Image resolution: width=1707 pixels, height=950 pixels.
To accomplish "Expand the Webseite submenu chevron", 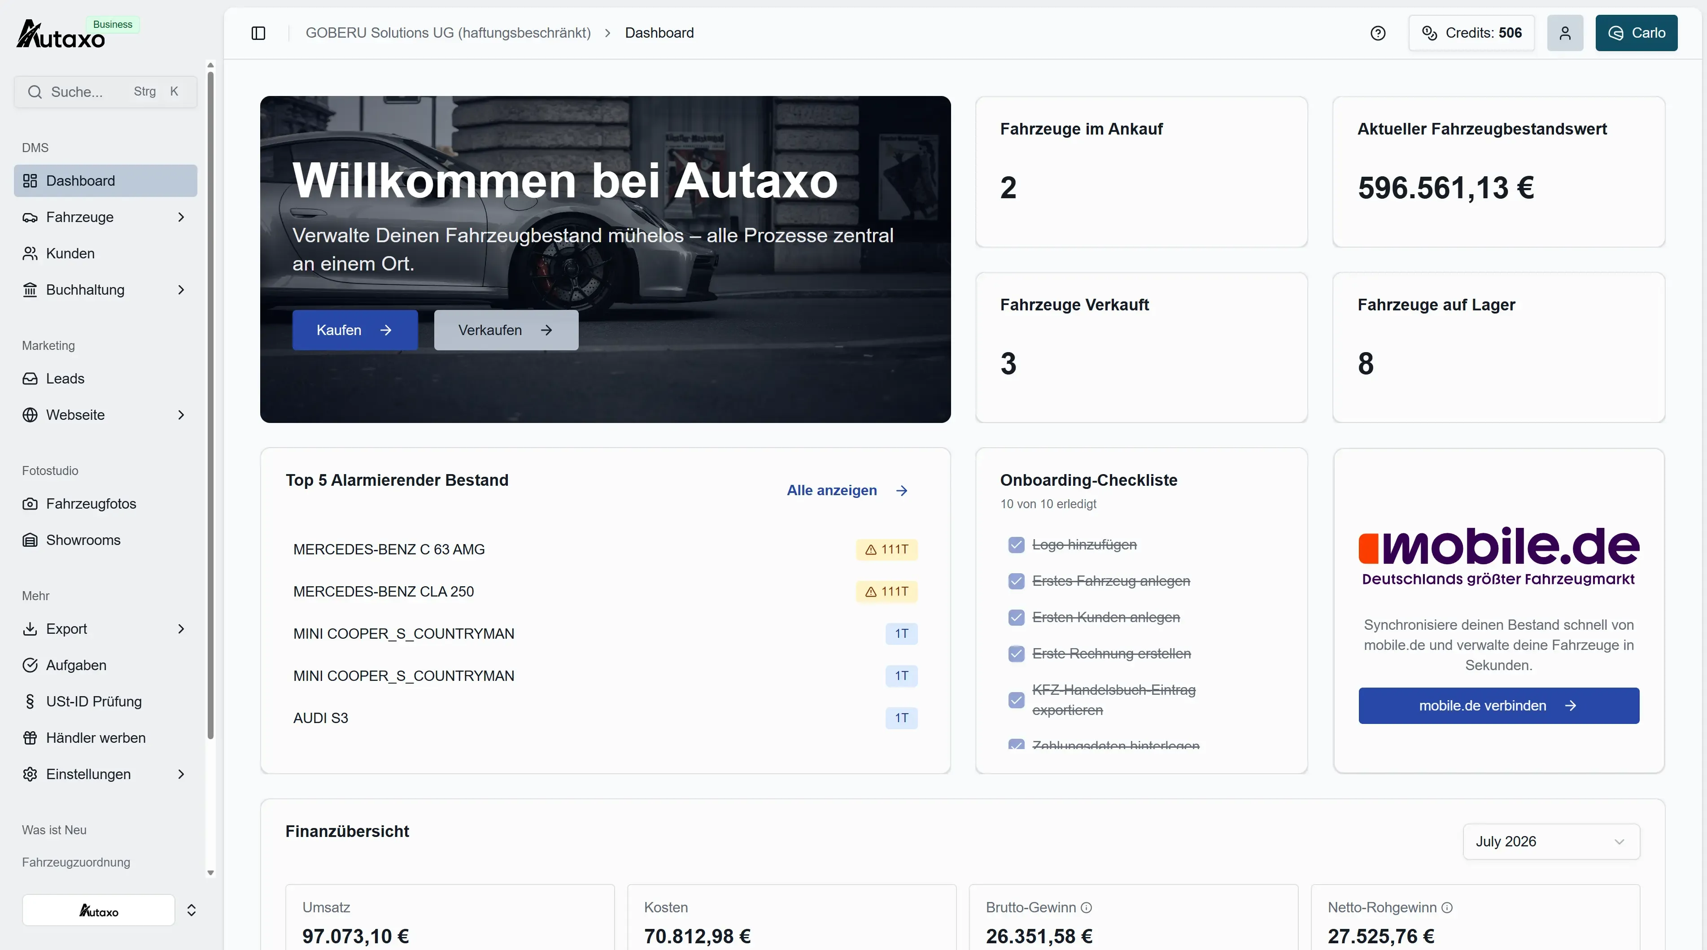I will point(182,415).
